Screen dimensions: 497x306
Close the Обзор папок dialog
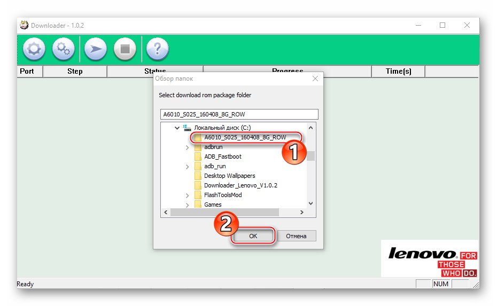pyautogui.click(x=315, y=79)
